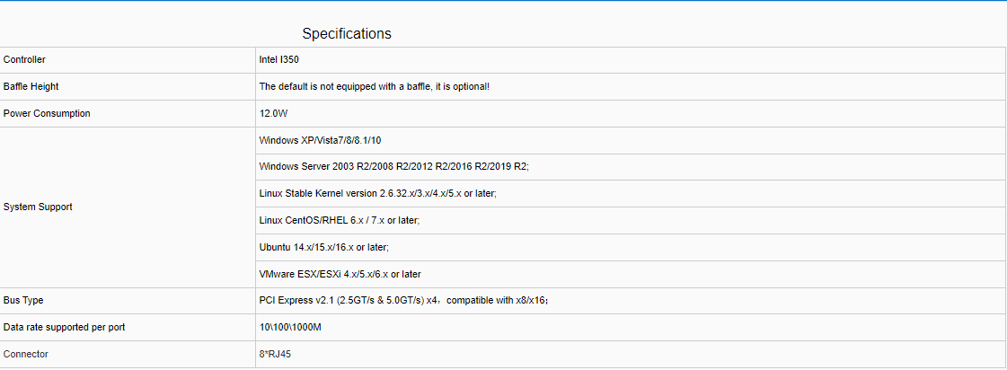
Task: Click the Data rate supported per port label
Action: coord(64,328)
